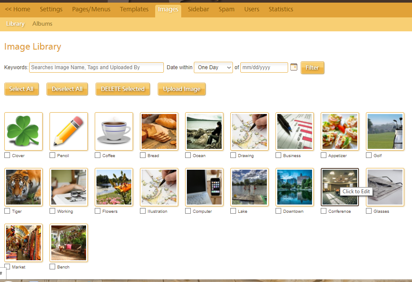Open the Tiger image thumbnail
Image resolution: width=412 pixels, height=282 pixels.
[x=23, y=187]
